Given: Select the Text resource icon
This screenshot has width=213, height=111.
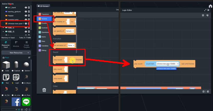Looking at the screenshot, I should (x=6, y=77).
